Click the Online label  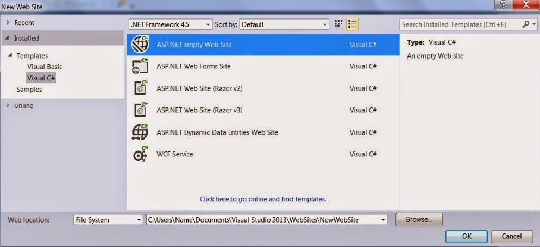tap(23, 106)
